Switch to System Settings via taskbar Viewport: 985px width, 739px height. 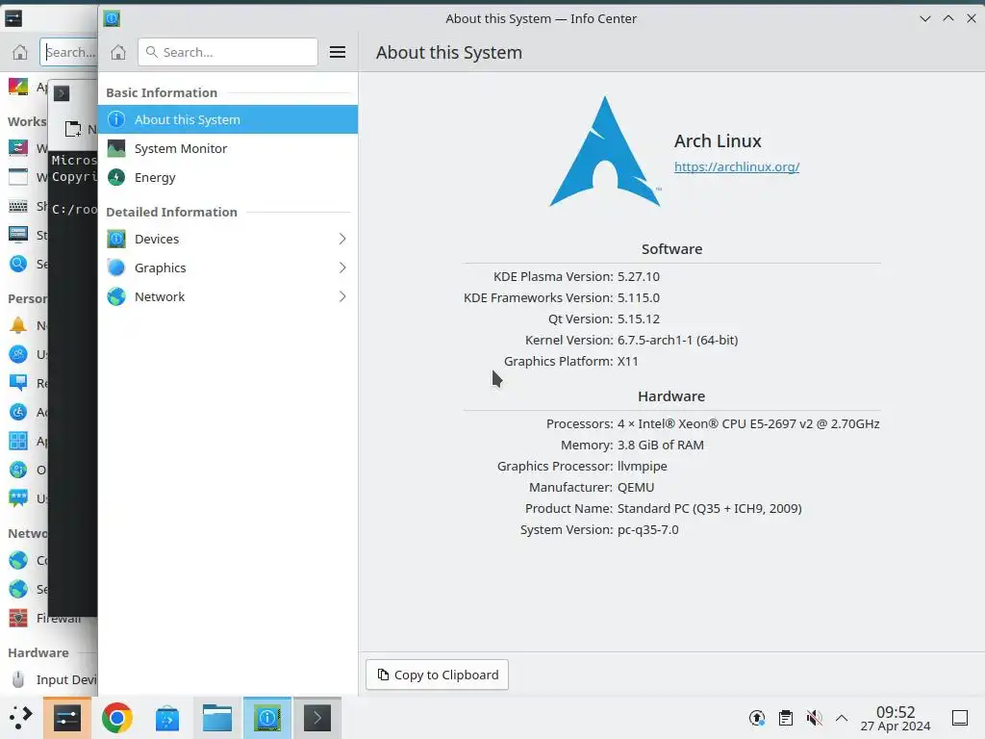click(x=67, y=718)
